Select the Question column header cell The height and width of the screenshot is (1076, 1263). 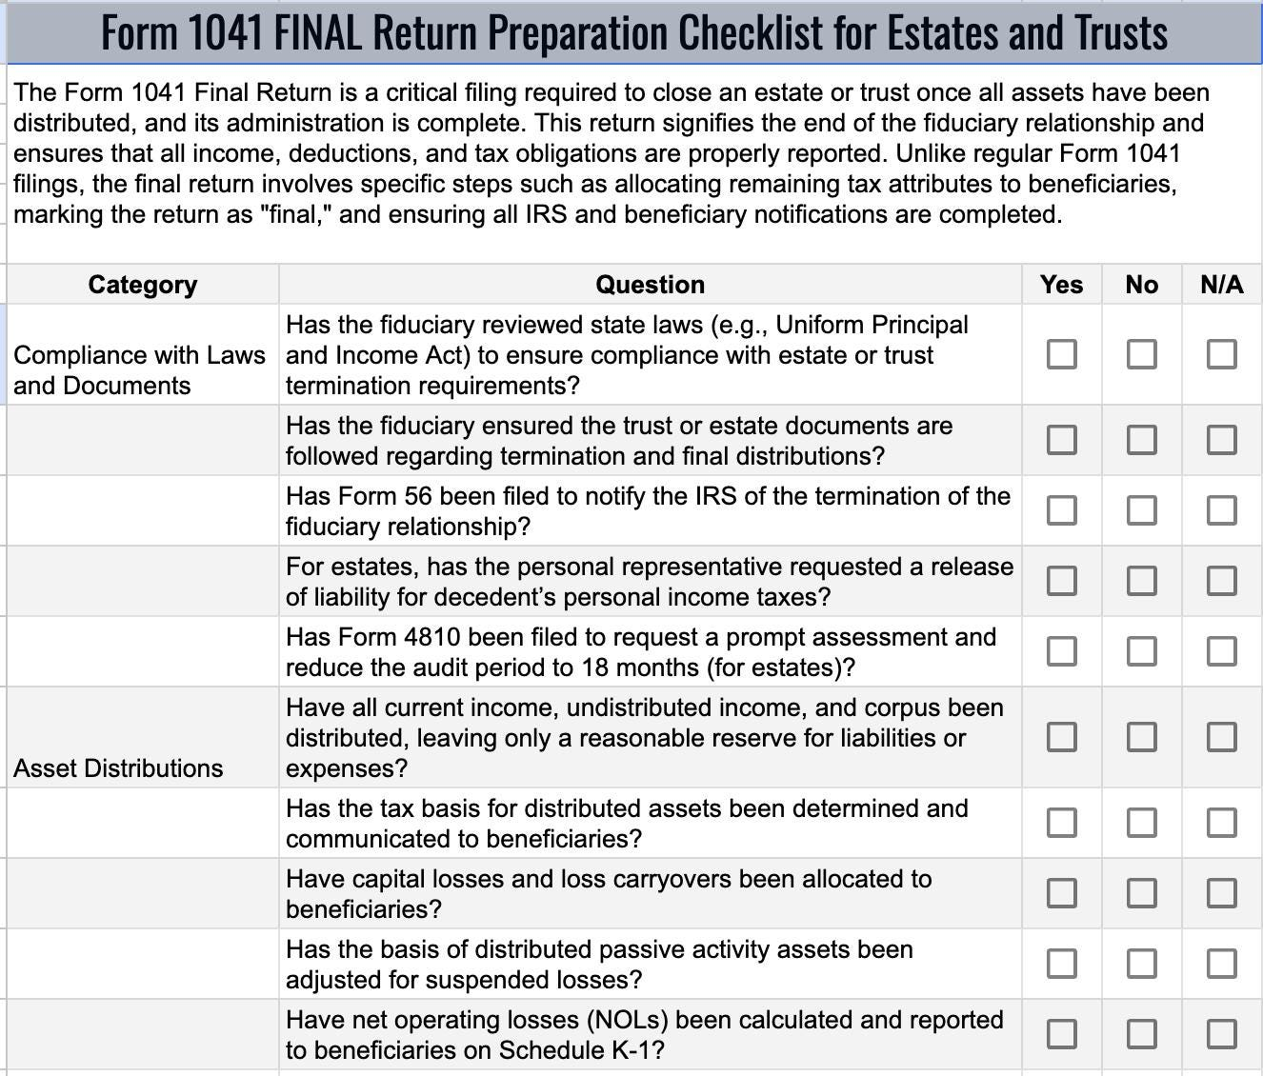pos(650,285)
